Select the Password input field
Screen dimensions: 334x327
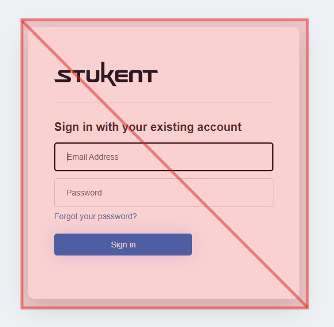(164, 193)
